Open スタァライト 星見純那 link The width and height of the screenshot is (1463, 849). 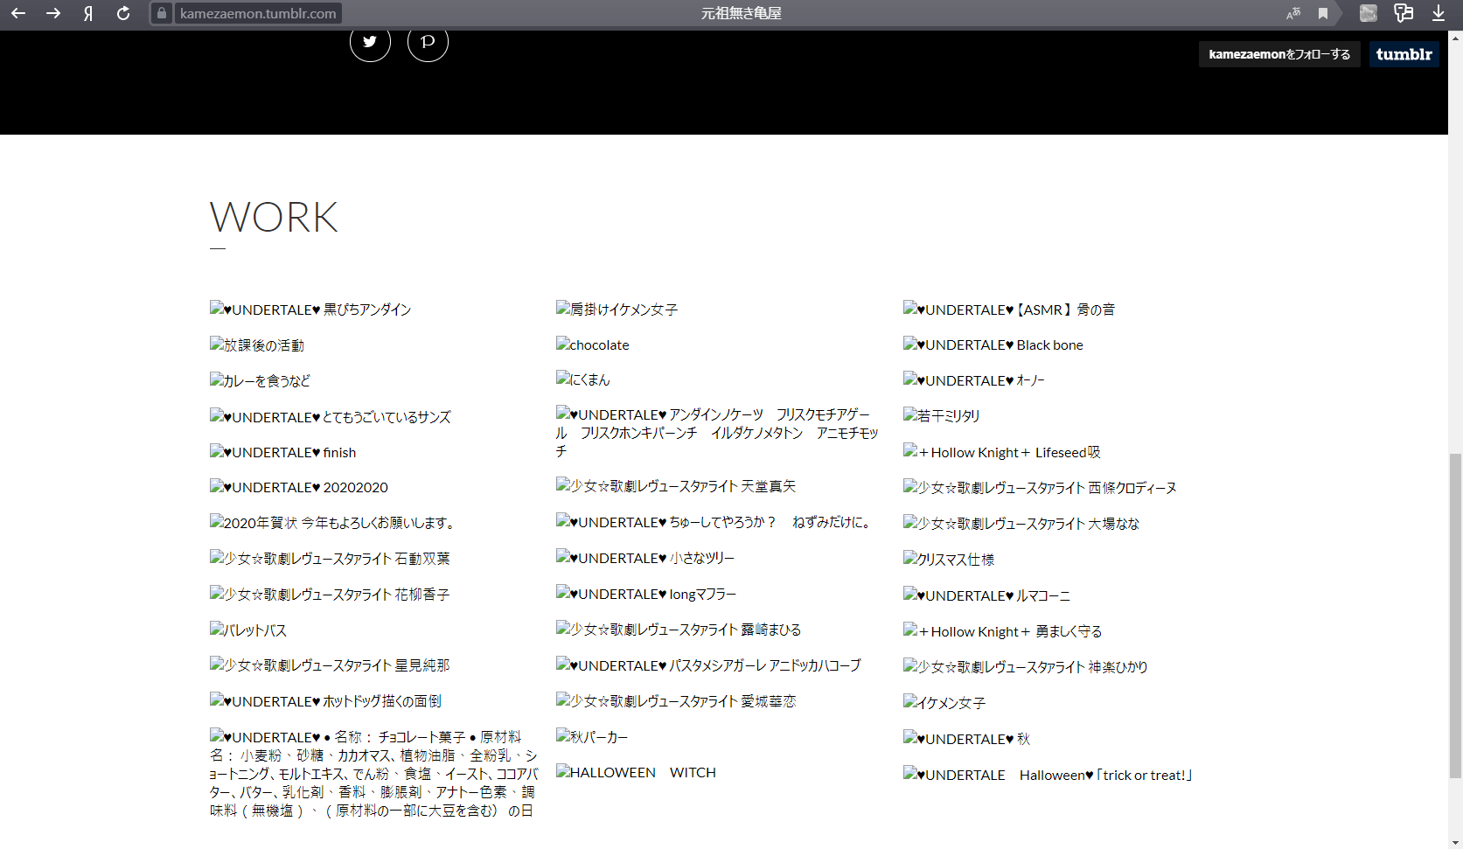click(x=330, y=665)
